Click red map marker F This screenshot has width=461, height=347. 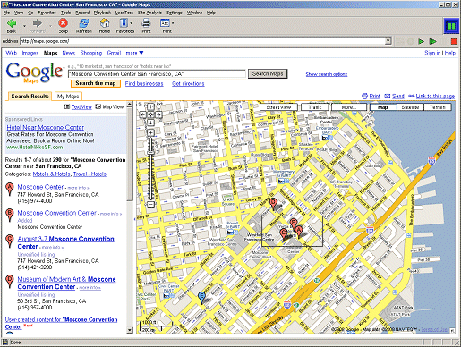click(294, 223)
